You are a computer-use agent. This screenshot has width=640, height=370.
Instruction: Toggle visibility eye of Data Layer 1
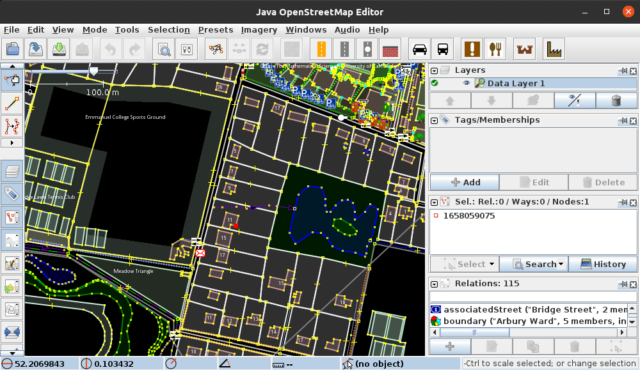tap(466, 83)
